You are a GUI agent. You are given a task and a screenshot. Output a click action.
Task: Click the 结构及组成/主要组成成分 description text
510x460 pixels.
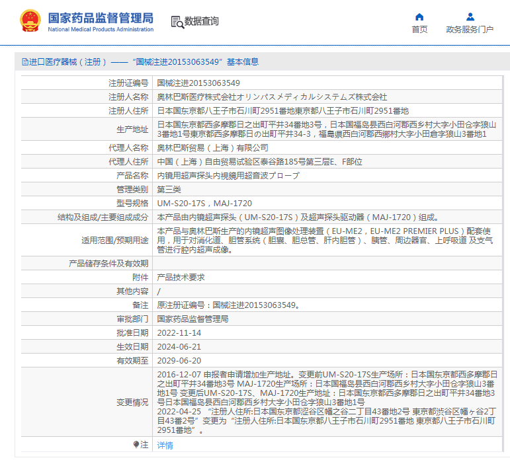(298, 217)
